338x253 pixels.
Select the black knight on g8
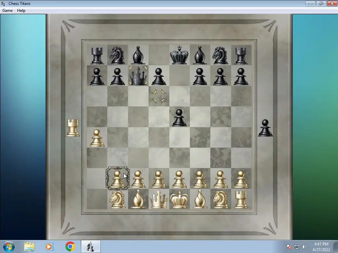pos(220,55)
